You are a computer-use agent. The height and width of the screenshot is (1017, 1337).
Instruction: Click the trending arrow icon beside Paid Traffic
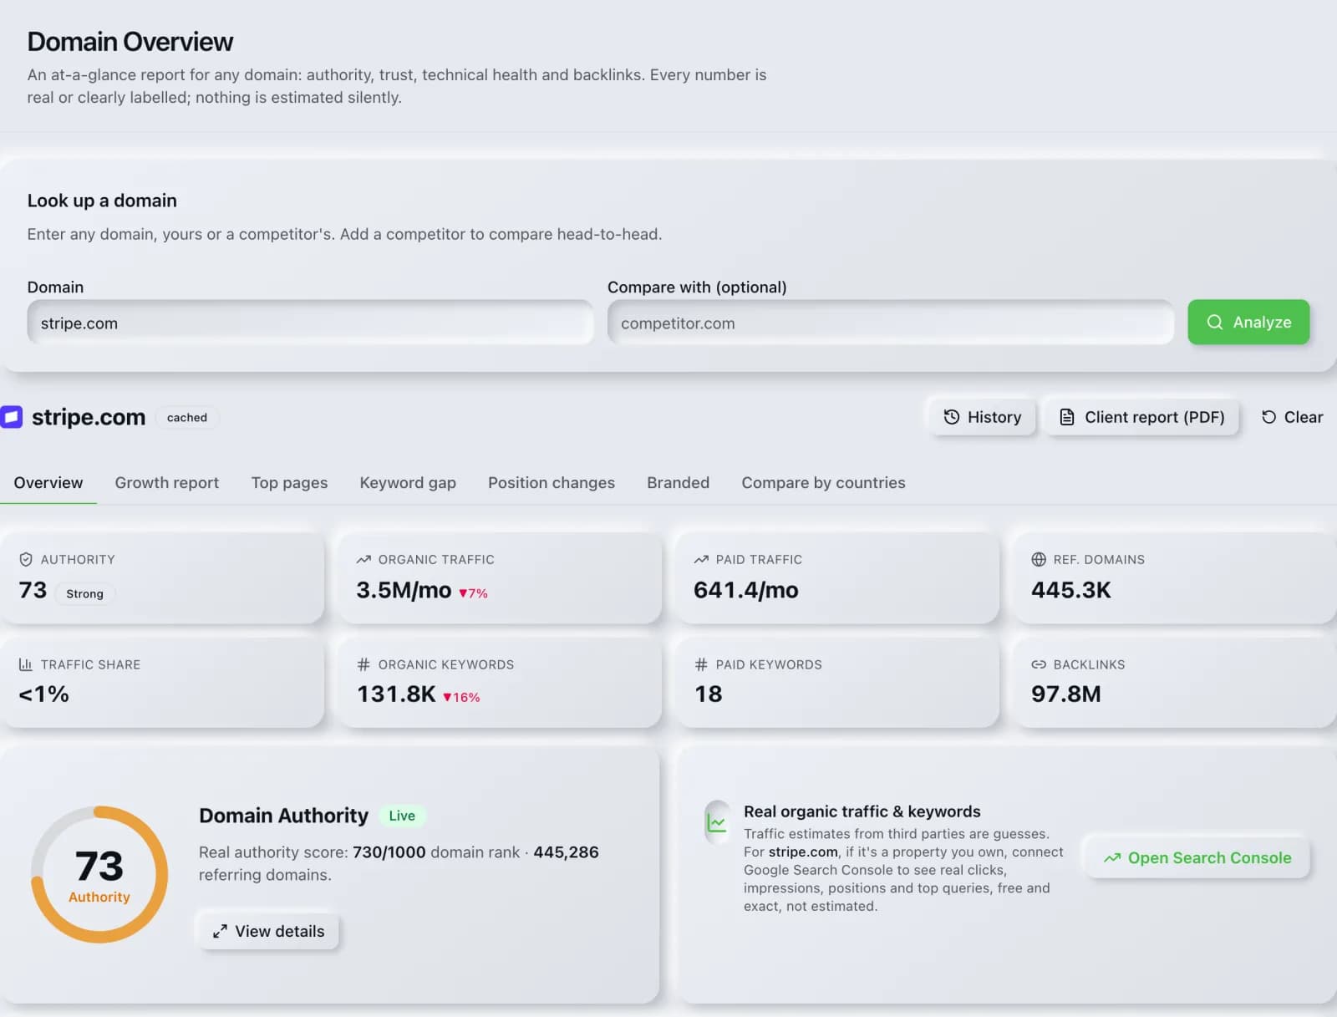[701, 560]
